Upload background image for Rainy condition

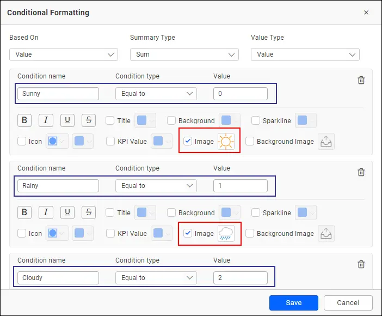pos(326,234)
